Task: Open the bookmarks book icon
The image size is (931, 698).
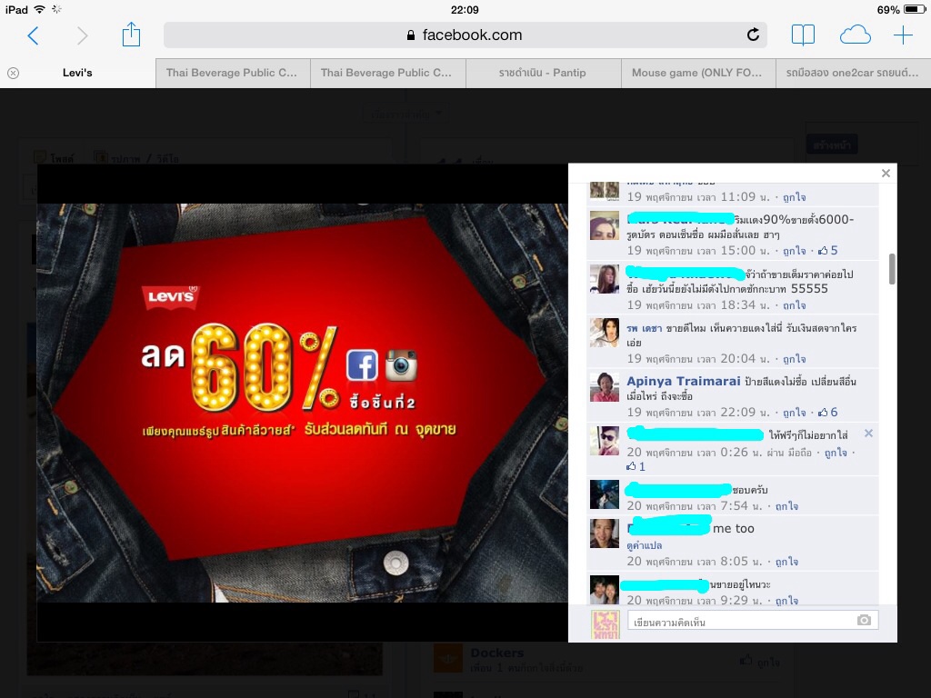Action: [x=803, y=35]
